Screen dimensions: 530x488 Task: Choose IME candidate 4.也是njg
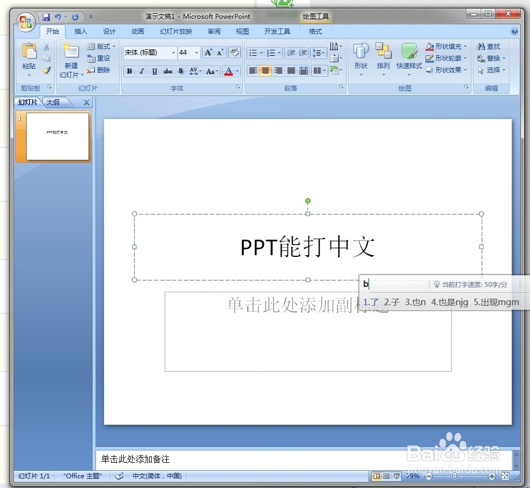coord(450,302)
